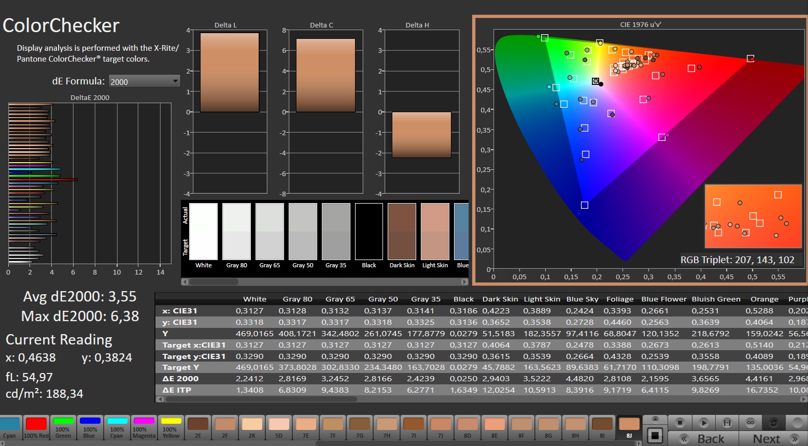Click the up arrow above pattern icon

(x=655, y=419)
